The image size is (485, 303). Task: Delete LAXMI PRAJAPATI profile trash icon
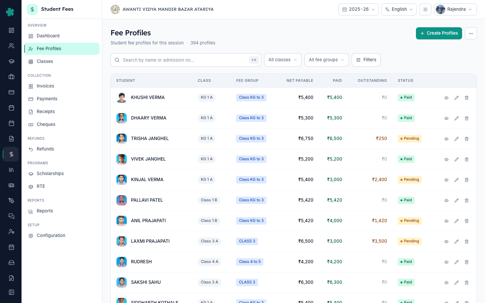tap(466, 241)
